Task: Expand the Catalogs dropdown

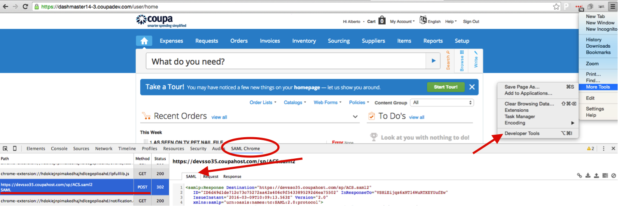Action: [x=295, y=103]
